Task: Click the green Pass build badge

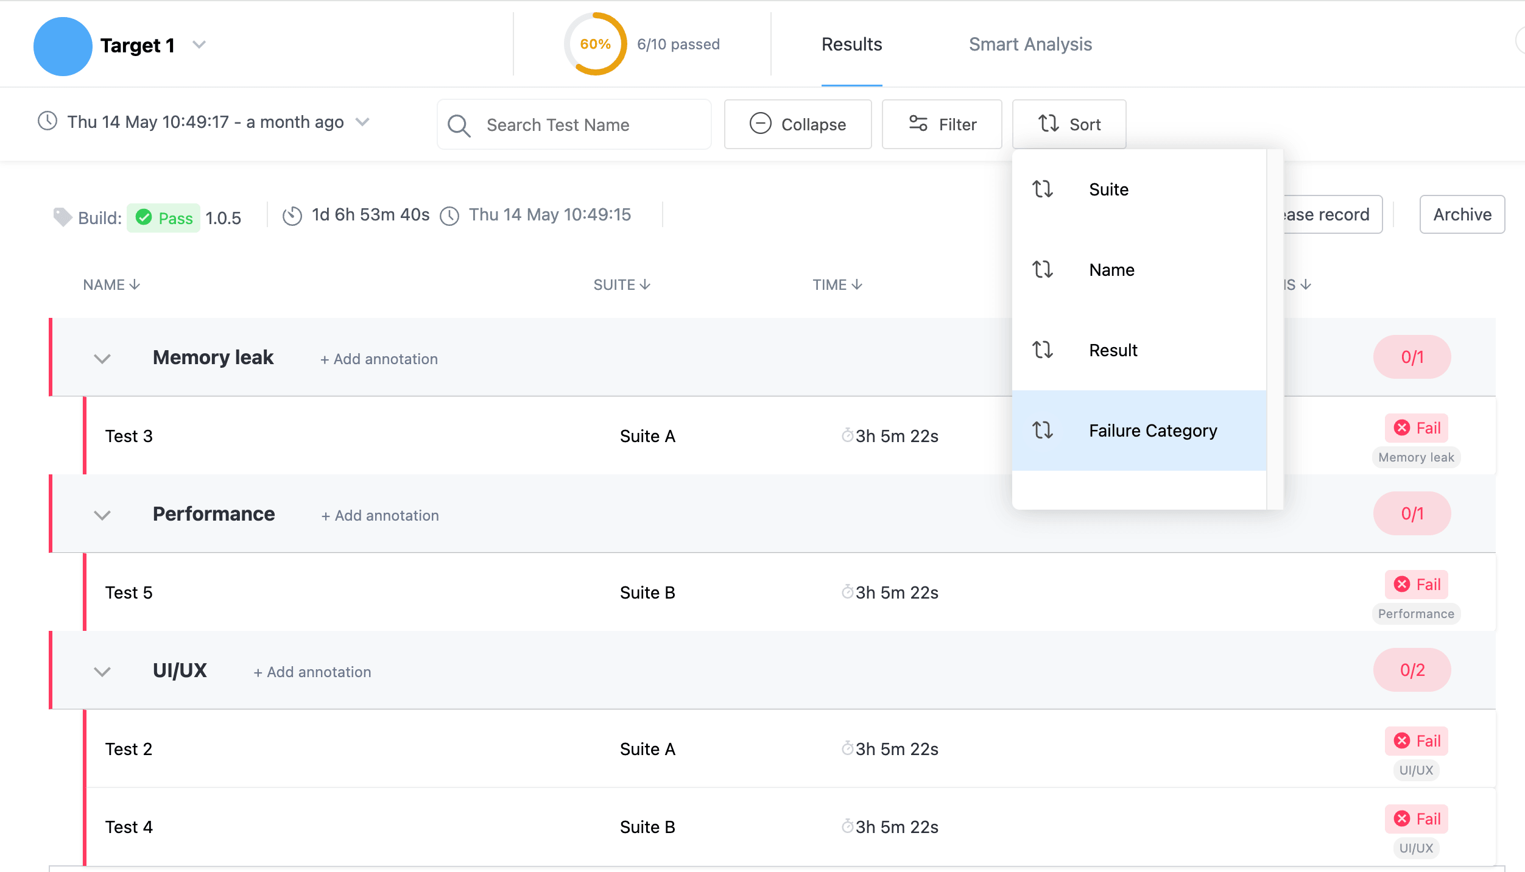Action: coord(163,218)
